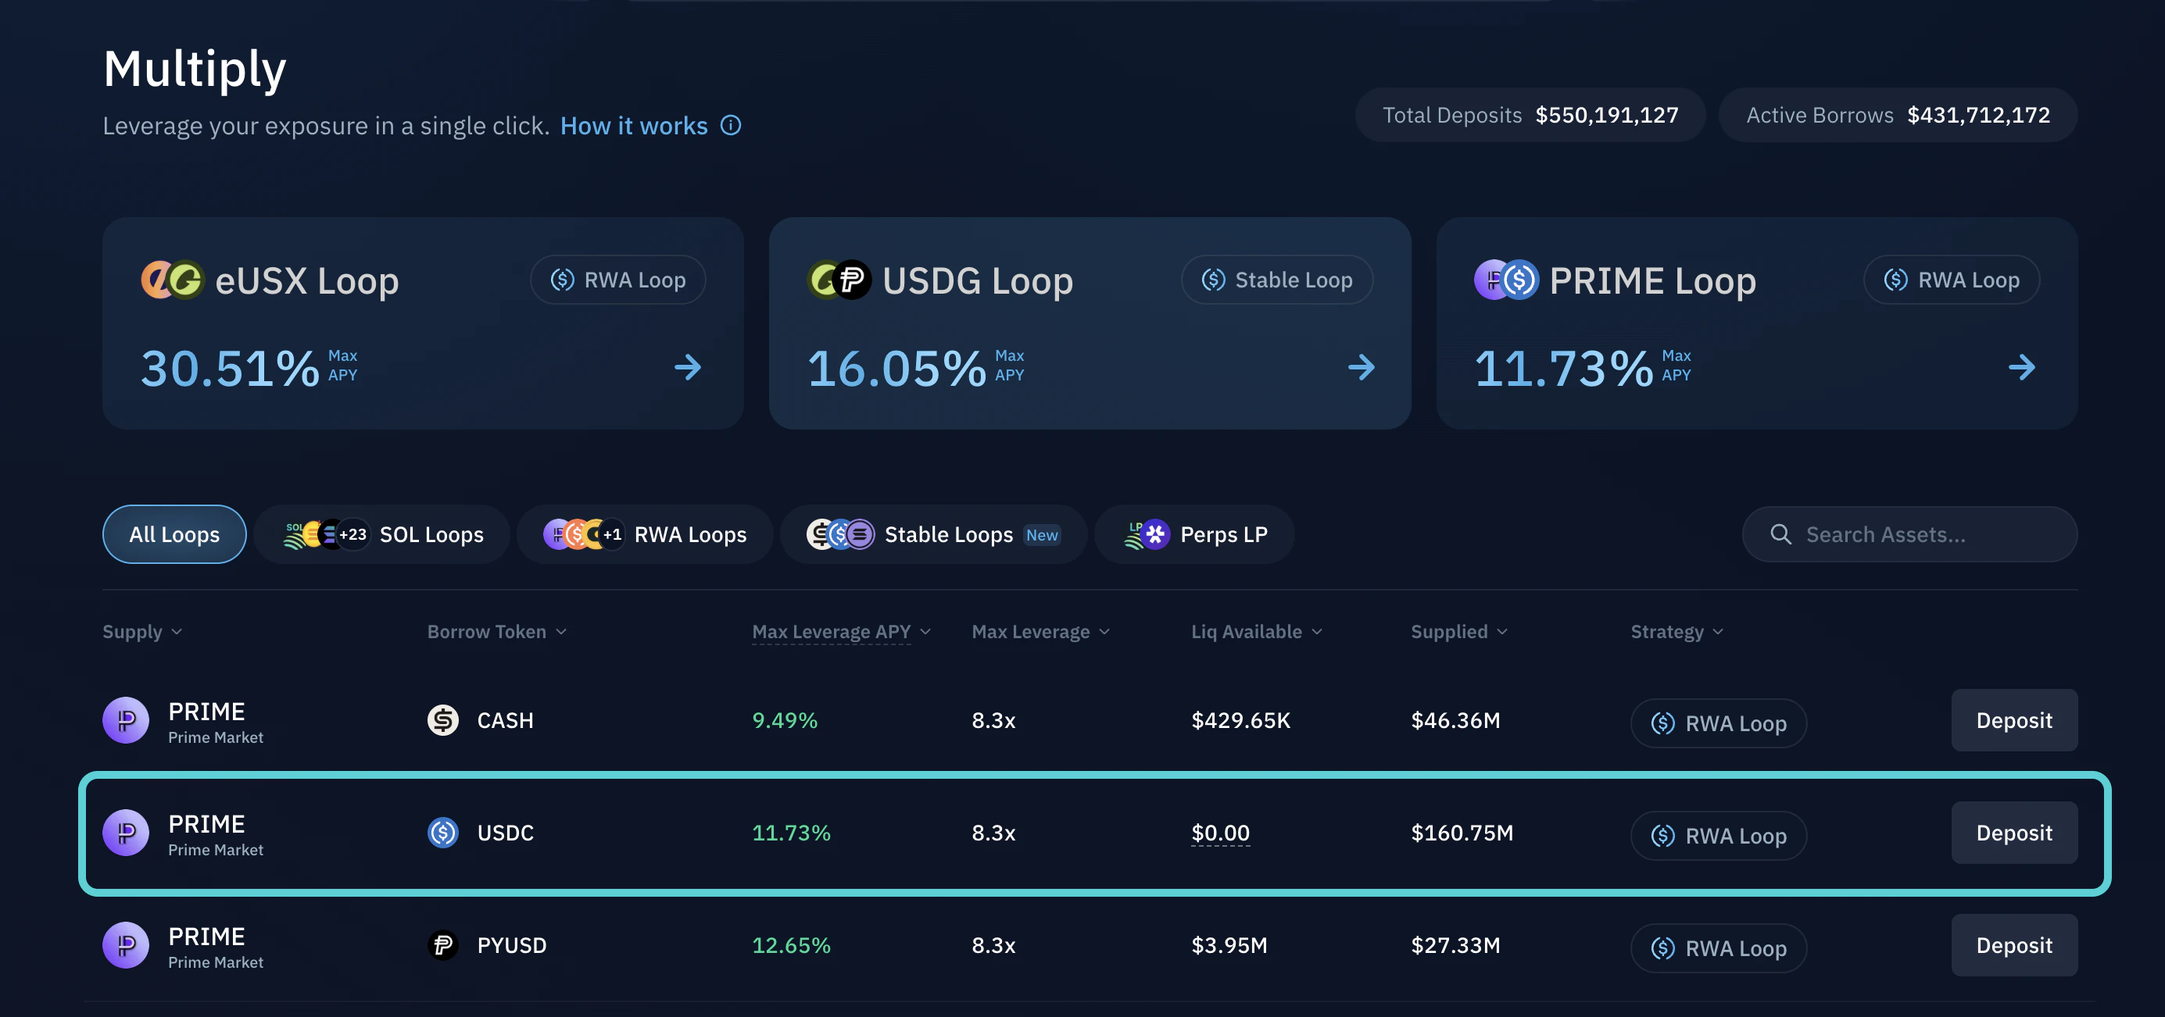Click the PRIME token icon in the USDC row
This screenshot has width=2165, height=1017.
(x=125, y=833)
